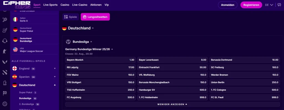Screen dimensions: 284x110
Task: Bet on Borussia Dortmund at 10.00
Action: point(245,60)
